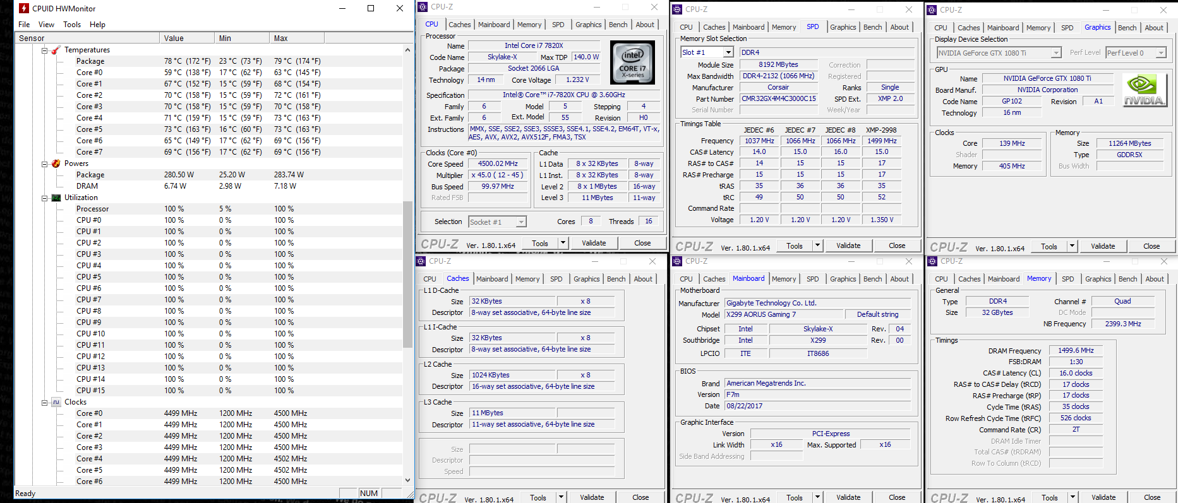Click Close button in CPU-Z Mainboard window

click(897, 497)
